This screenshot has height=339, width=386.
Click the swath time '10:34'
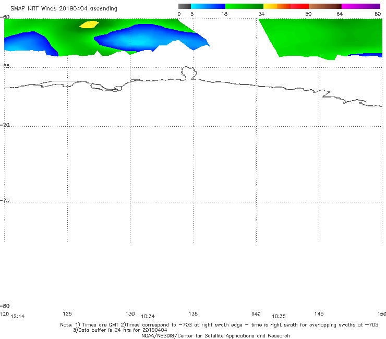click(148, 317)
